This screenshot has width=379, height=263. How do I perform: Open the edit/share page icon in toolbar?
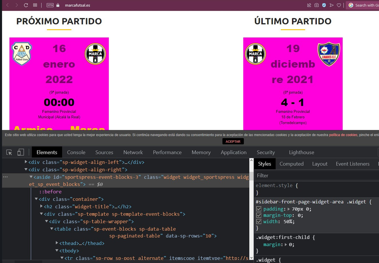coord(309,5)
